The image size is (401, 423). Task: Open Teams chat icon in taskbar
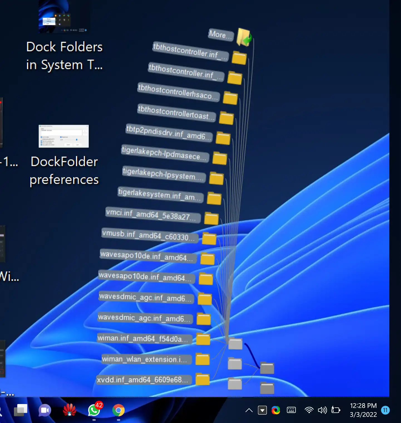click(45, 410)
